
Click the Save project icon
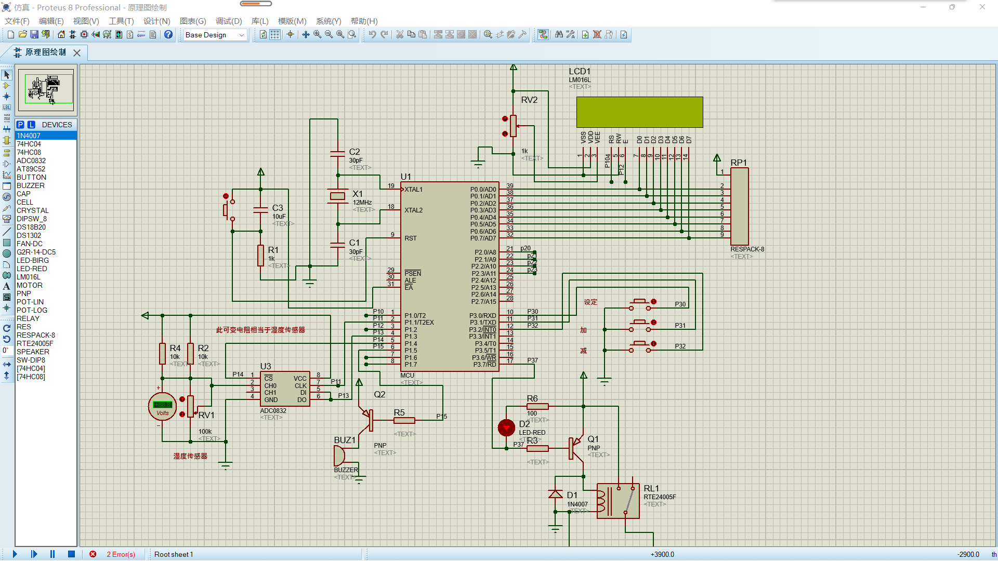(34, 34)
